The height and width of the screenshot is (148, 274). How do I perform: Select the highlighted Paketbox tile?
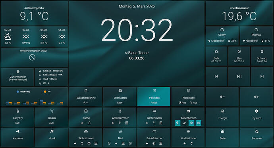click(154, 97)
